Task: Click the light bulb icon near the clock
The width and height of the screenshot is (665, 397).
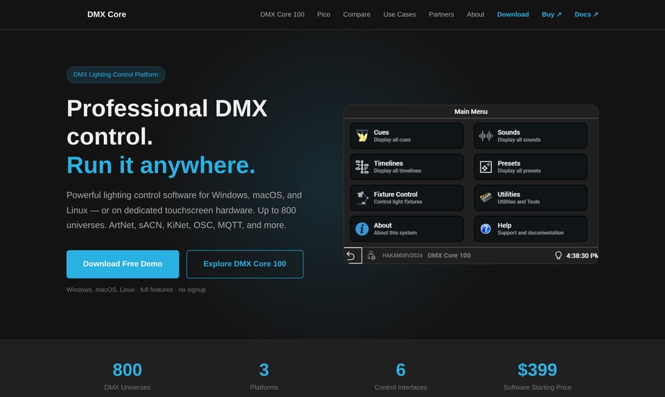Action: click(x=558, y=256)
